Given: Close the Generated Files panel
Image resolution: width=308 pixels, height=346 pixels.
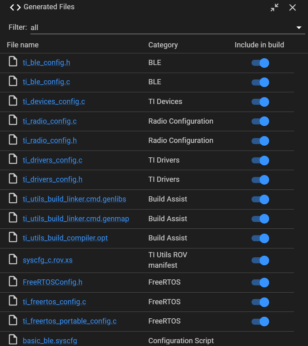Looking at the screenshot, I should [292, 8].
